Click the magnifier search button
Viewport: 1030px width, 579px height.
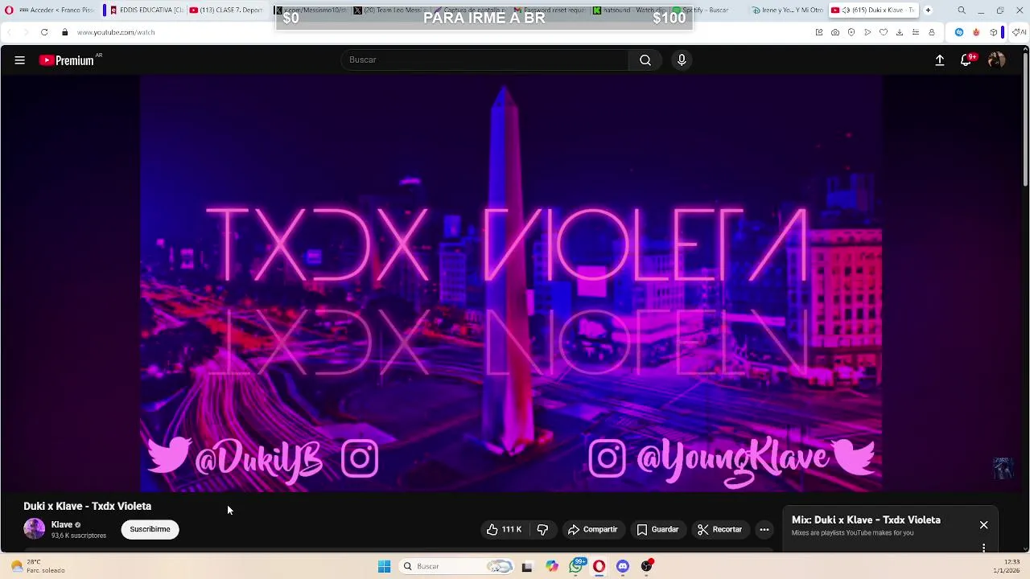[645, 60]
